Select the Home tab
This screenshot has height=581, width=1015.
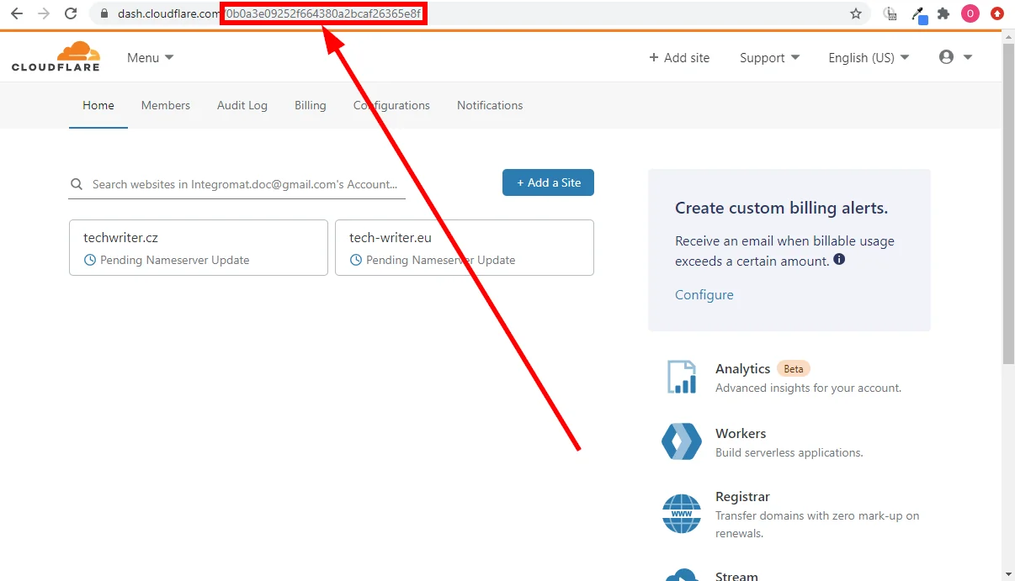point(98,105)
